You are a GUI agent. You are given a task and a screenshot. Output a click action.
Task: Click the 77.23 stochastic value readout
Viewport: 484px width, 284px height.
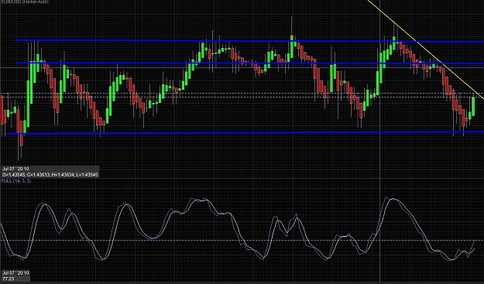(9, 279)
